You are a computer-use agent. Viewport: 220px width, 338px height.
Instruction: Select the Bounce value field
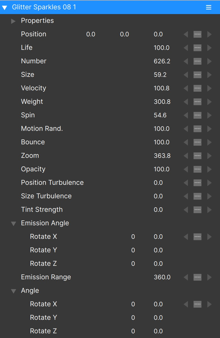[161, 142]
